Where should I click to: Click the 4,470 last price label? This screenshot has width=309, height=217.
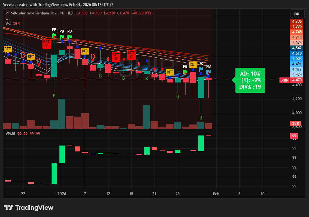click(297, 80)
